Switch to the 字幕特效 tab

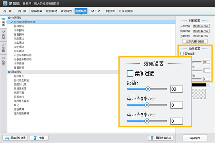37,11
